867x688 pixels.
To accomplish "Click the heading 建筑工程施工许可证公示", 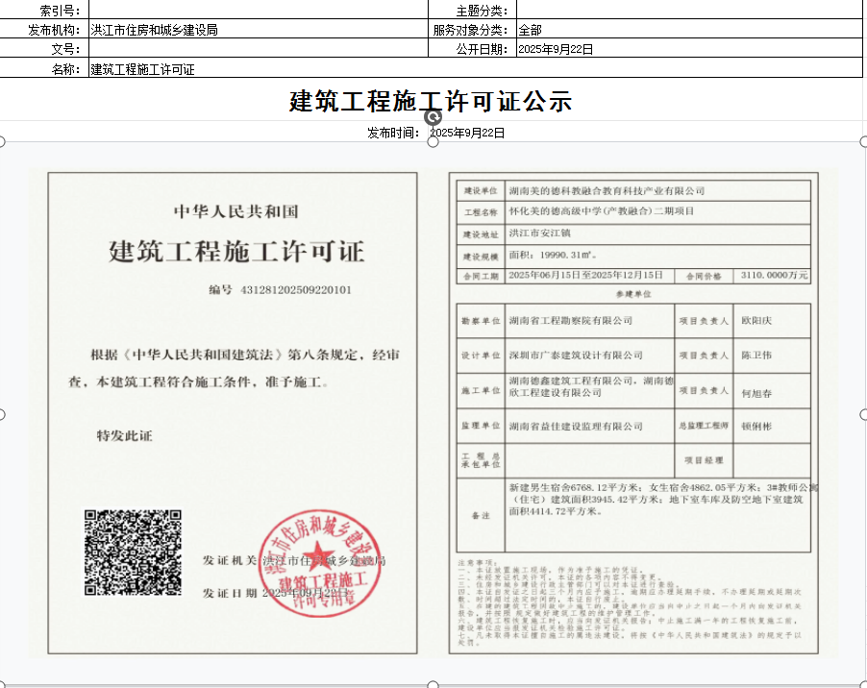I will pyautogui.click(x=431, y=101).
